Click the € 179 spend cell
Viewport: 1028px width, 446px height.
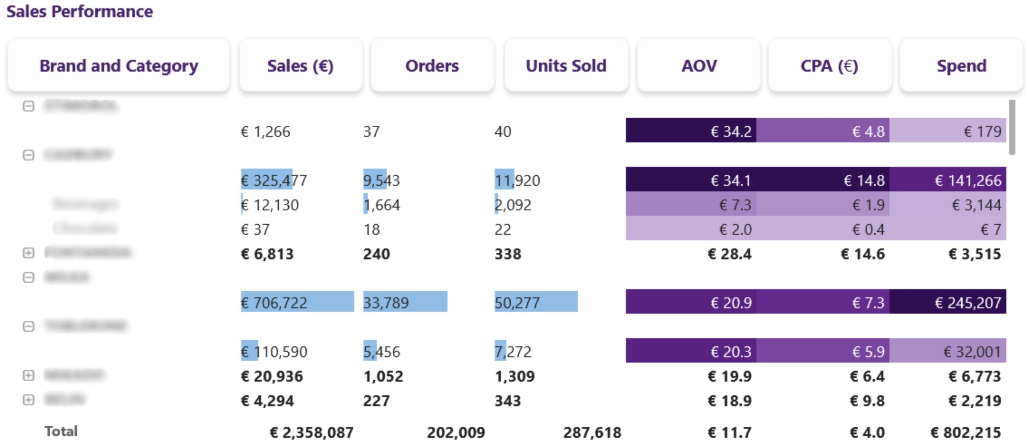tap(948, 130)
